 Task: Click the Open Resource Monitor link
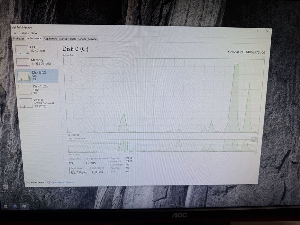[63, 182]
